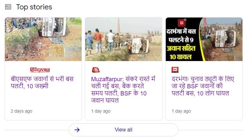Viewport: 247px width, 137px height.
Task: Click the red Aaj Tak publisher logo
Action: coord(96,70)
